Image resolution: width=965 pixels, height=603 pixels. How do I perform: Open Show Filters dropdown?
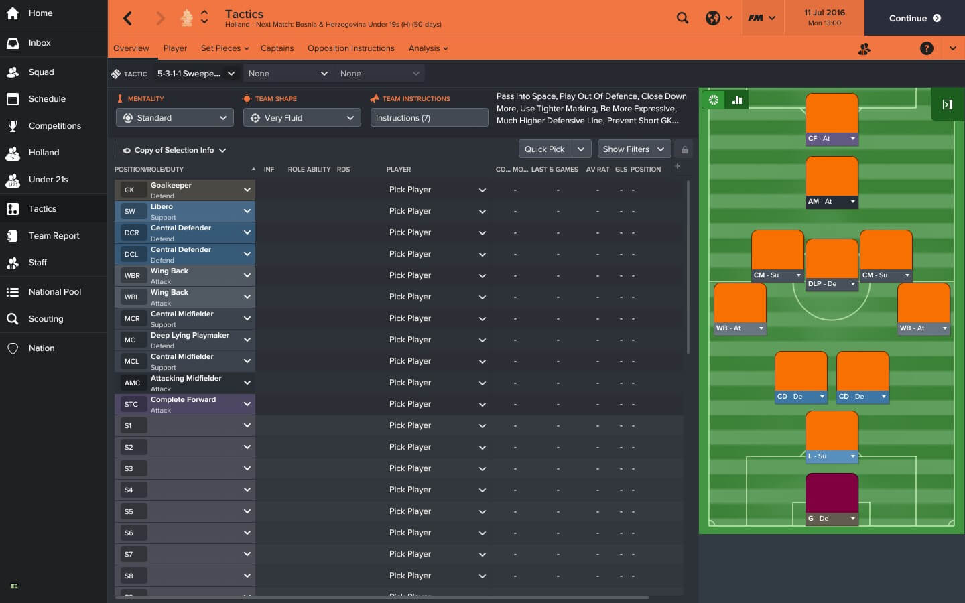[x=633, y=149]
